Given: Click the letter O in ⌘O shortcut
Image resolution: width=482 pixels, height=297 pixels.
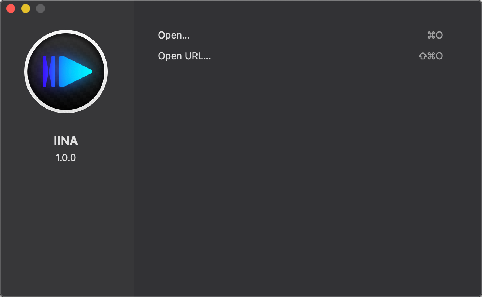Looking at the screenshot, I should 439,35.
